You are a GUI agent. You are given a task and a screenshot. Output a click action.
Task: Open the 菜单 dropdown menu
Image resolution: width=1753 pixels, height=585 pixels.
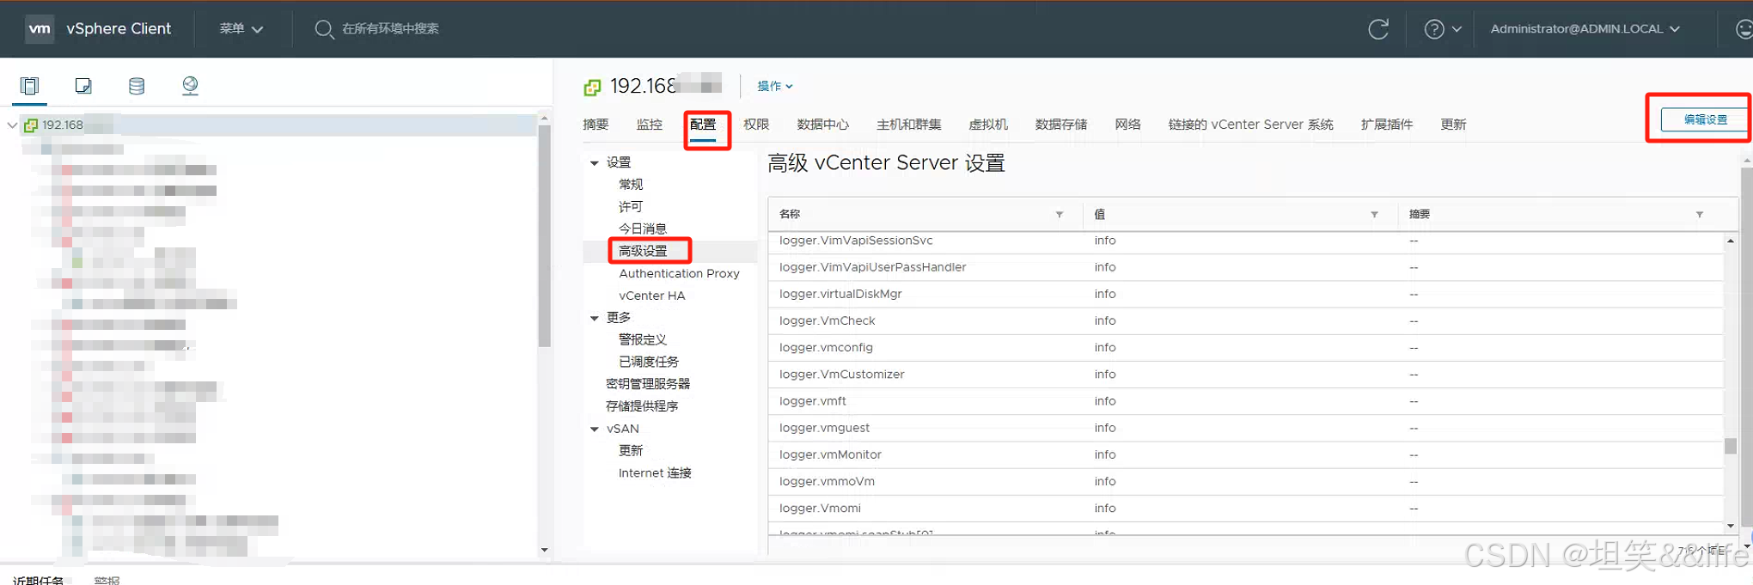tap(241, 28)
